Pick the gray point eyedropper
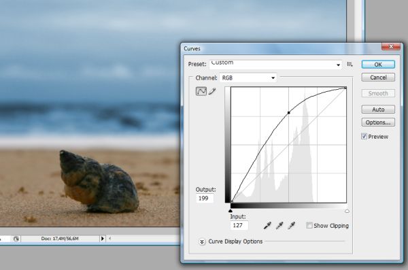The width and height of the screenshot is (408, 270). pyautogui.click(x=279, y=226)
